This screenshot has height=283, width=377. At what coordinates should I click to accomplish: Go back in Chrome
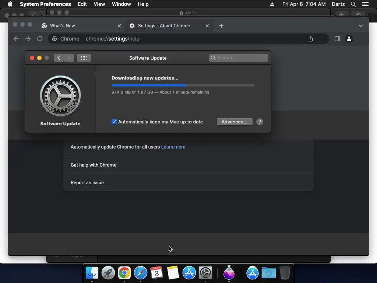click(x=16, y=39)
